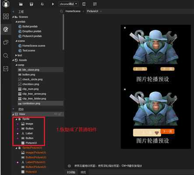The height and width of the screenshot is (175, 194).
Task: Open the magnifier search sidebar icon
Action: 6,56
